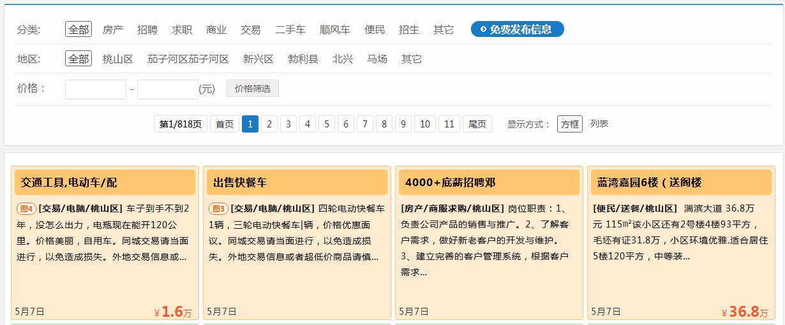This screenshot has height=325, width=785.
Task: Choose the 桃山区 region filter
Action: (117, 59)
